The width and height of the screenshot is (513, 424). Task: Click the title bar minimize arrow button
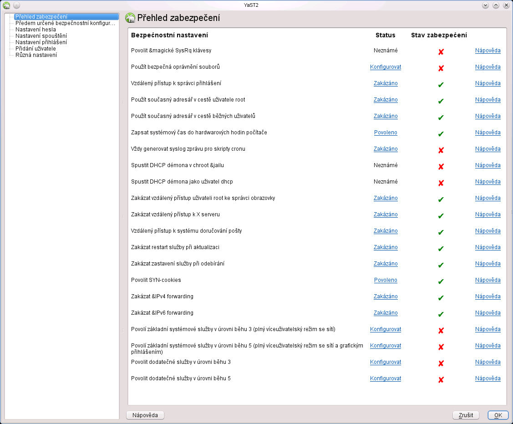[x=486, y=5]
